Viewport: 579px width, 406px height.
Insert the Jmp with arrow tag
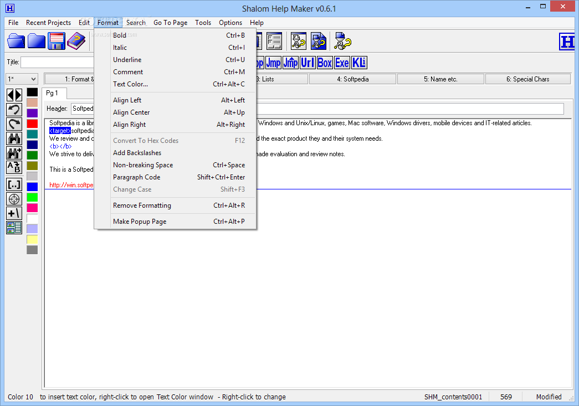point(290,63)
